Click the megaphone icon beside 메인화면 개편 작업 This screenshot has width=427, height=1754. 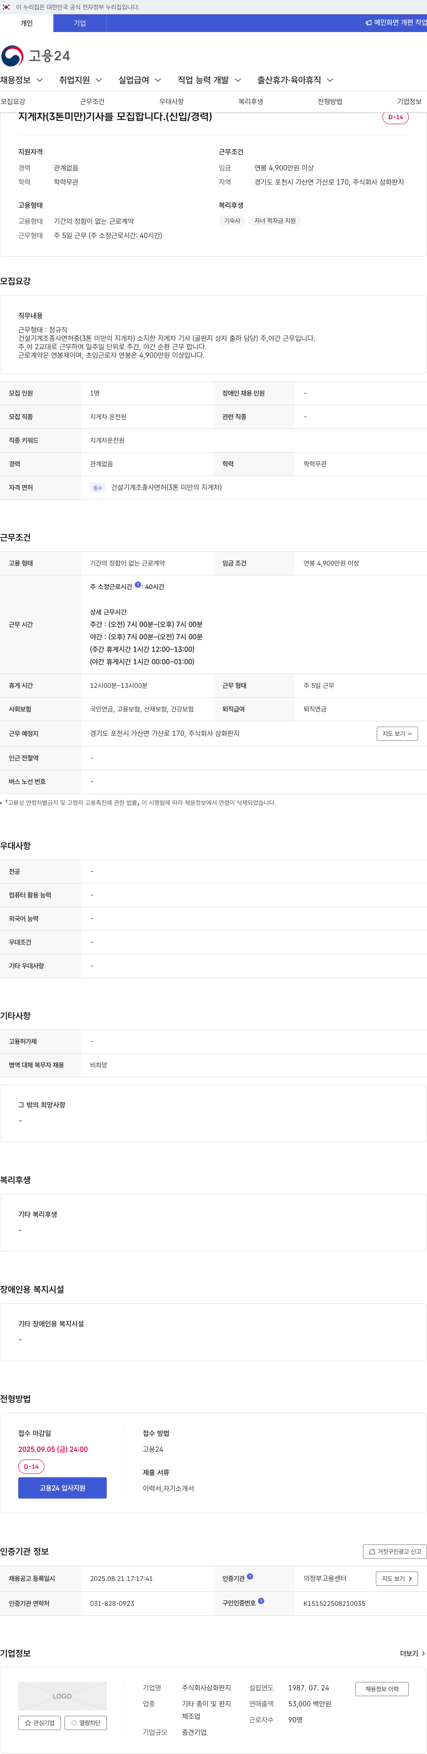(x=368, y=23)
